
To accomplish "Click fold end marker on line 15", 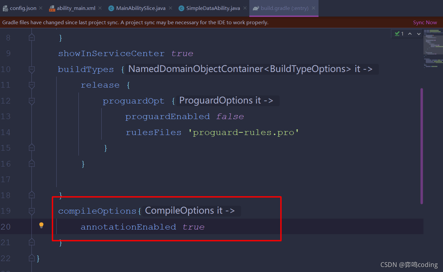I will click(x=32, y=148).
